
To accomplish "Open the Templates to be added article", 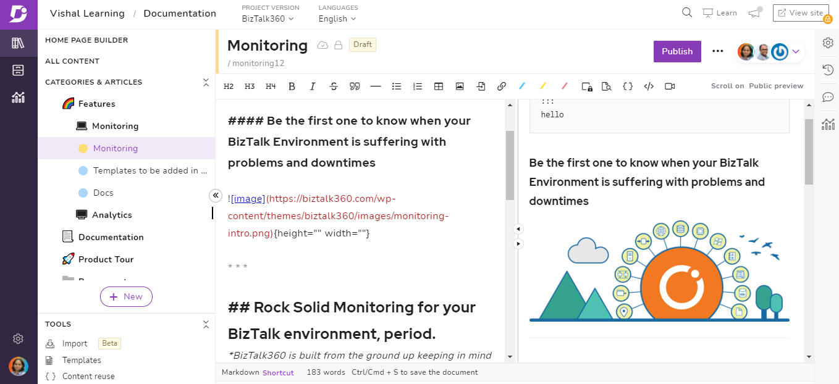I will pos(150,170).
